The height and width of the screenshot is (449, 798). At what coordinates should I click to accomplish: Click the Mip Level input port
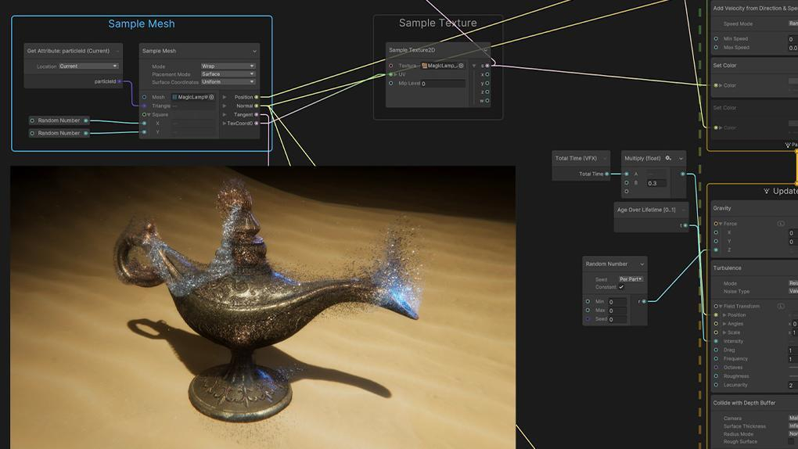391,83
